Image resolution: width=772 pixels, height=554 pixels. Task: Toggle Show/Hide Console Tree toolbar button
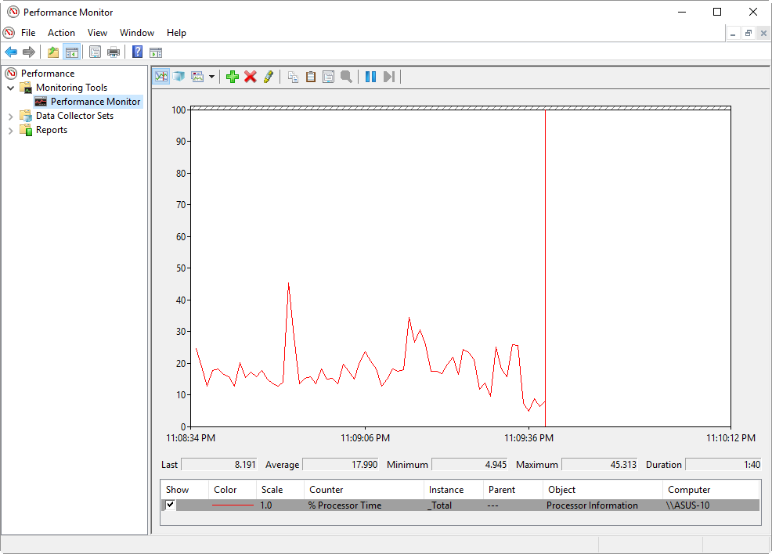[x=71, y=52]
